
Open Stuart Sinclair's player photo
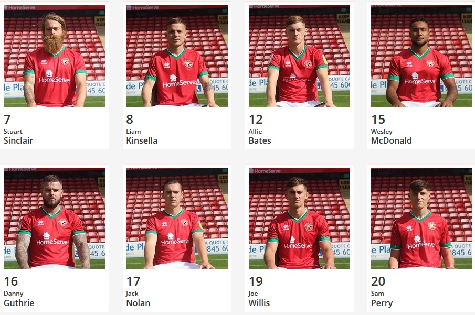tap(54, 56)
